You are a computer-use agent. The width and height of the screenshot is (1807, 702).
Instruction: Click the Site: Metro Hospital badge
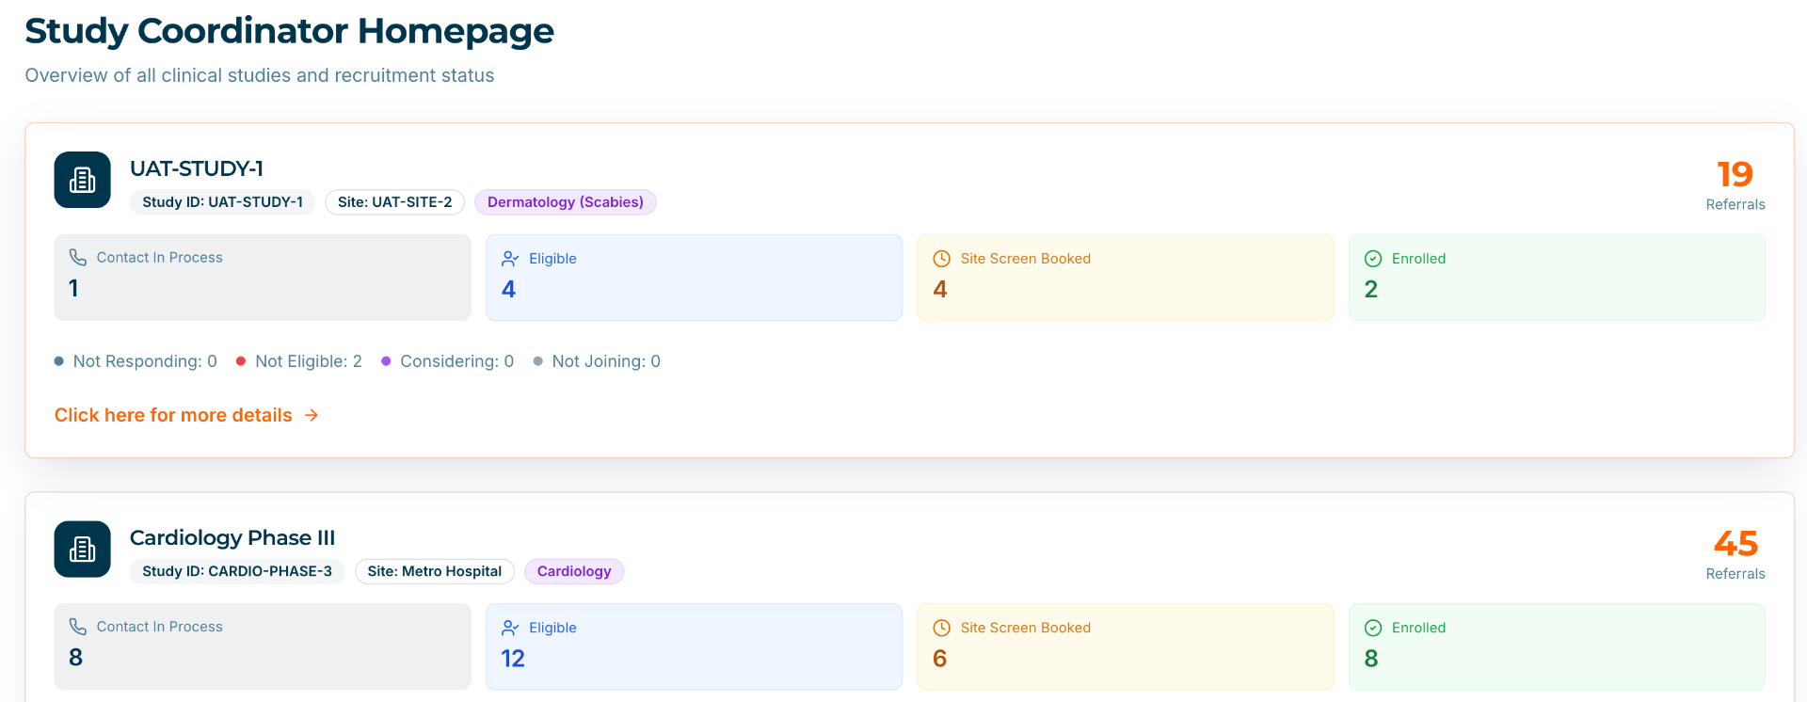435,571
